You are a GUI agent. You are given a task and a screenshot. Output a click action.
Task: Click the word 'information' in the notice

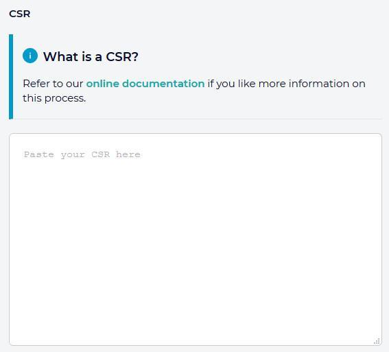[x=319, y=84]
